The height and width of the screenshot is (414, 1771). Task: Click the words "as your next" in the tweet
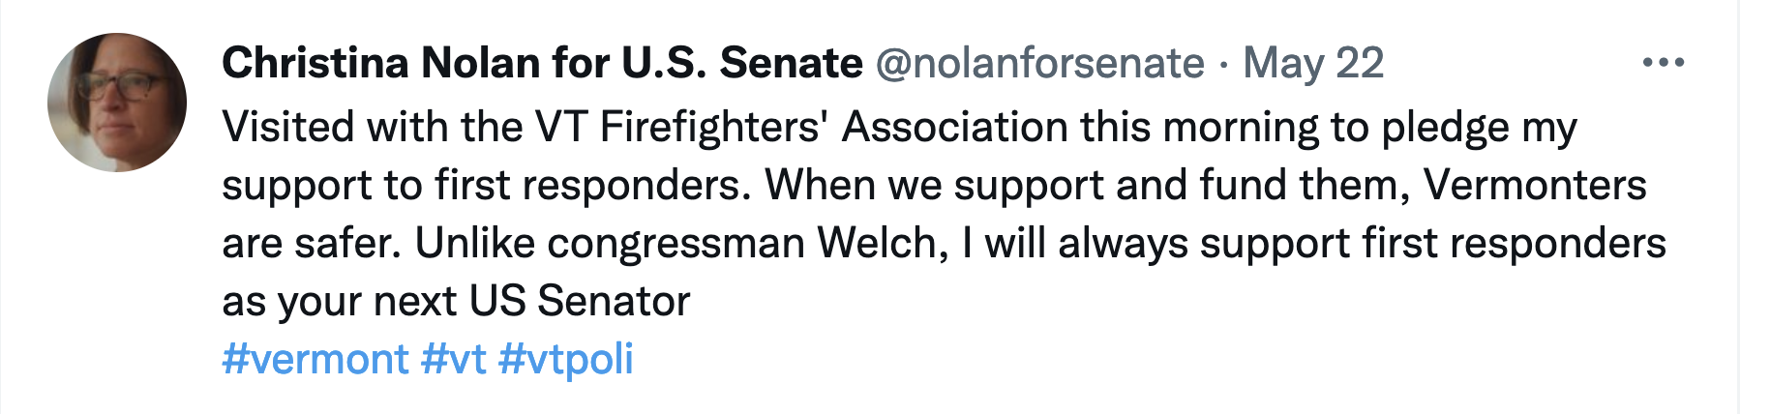[340, 301]
